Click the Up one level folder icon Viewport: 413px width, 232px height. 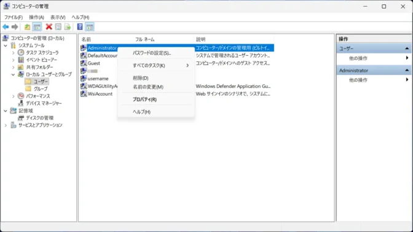[27, 27]
